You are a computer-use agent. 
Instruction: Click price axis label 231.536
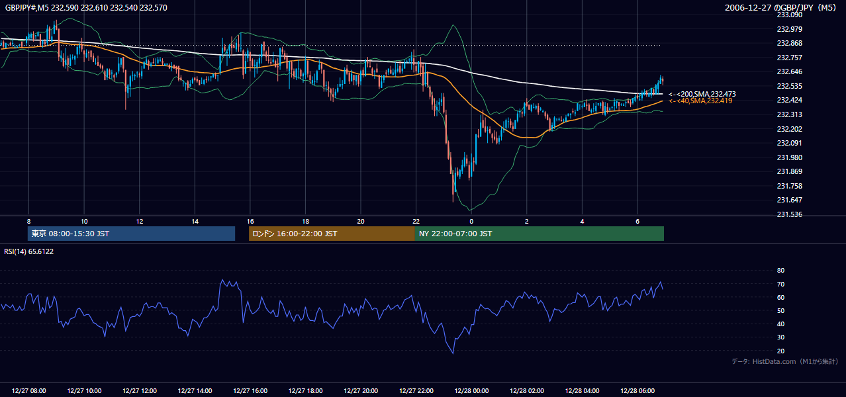(x=790, y=214)
